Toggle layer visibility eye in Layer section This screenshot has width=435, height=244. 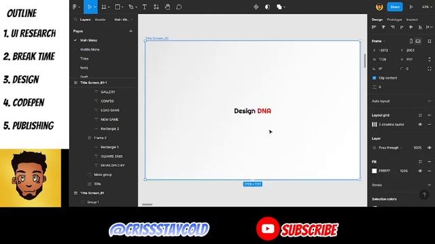(x=430, y=148)
